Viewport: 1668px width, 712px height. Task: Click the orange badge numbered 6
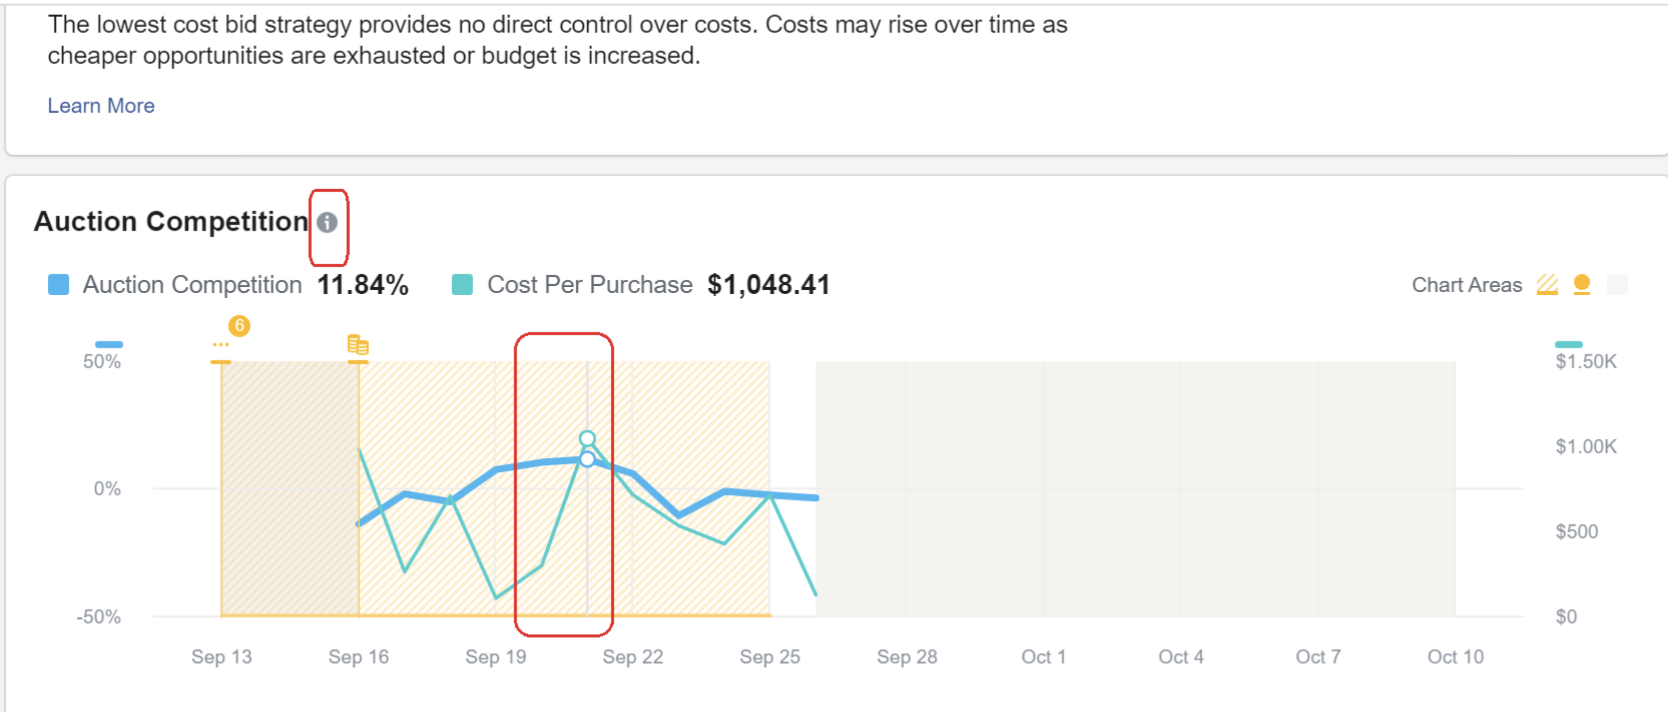click(239, 325)
